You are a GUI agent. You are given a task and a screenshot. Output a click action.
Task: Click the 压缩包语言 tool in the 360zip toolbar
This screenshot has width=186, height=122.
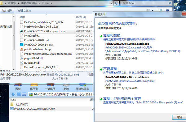pos(82,87)
